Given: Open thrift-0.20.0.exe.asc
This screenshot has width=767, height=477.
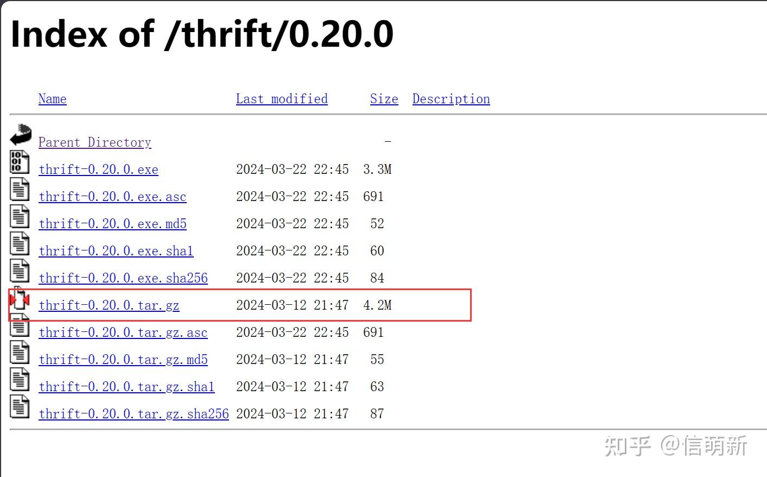Looking at the screenshot, I should coord(112,197).
